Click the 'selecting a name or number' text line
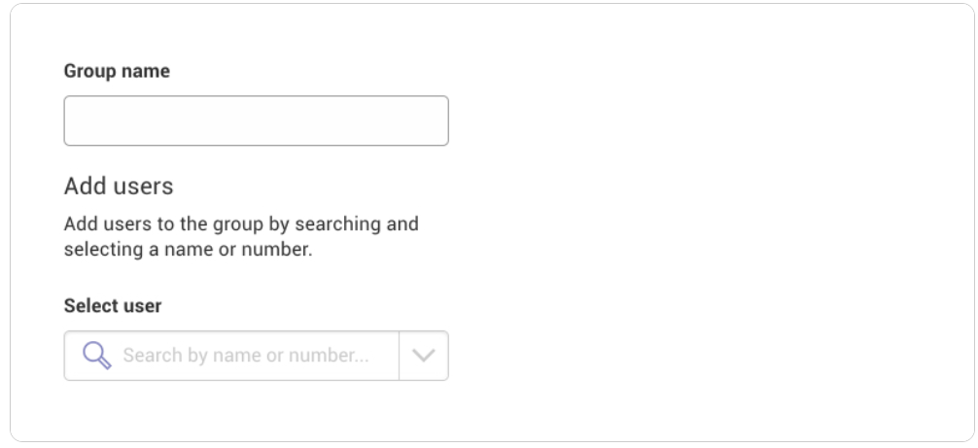Screen dimensions: 978x448 pos(188,249)
